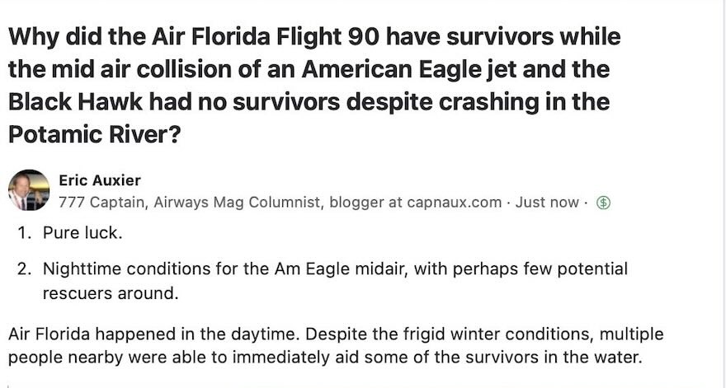Viewport: 726px width, 388px height.
Task: Open the Eric Auxier author name link
Action: [100, 180]
